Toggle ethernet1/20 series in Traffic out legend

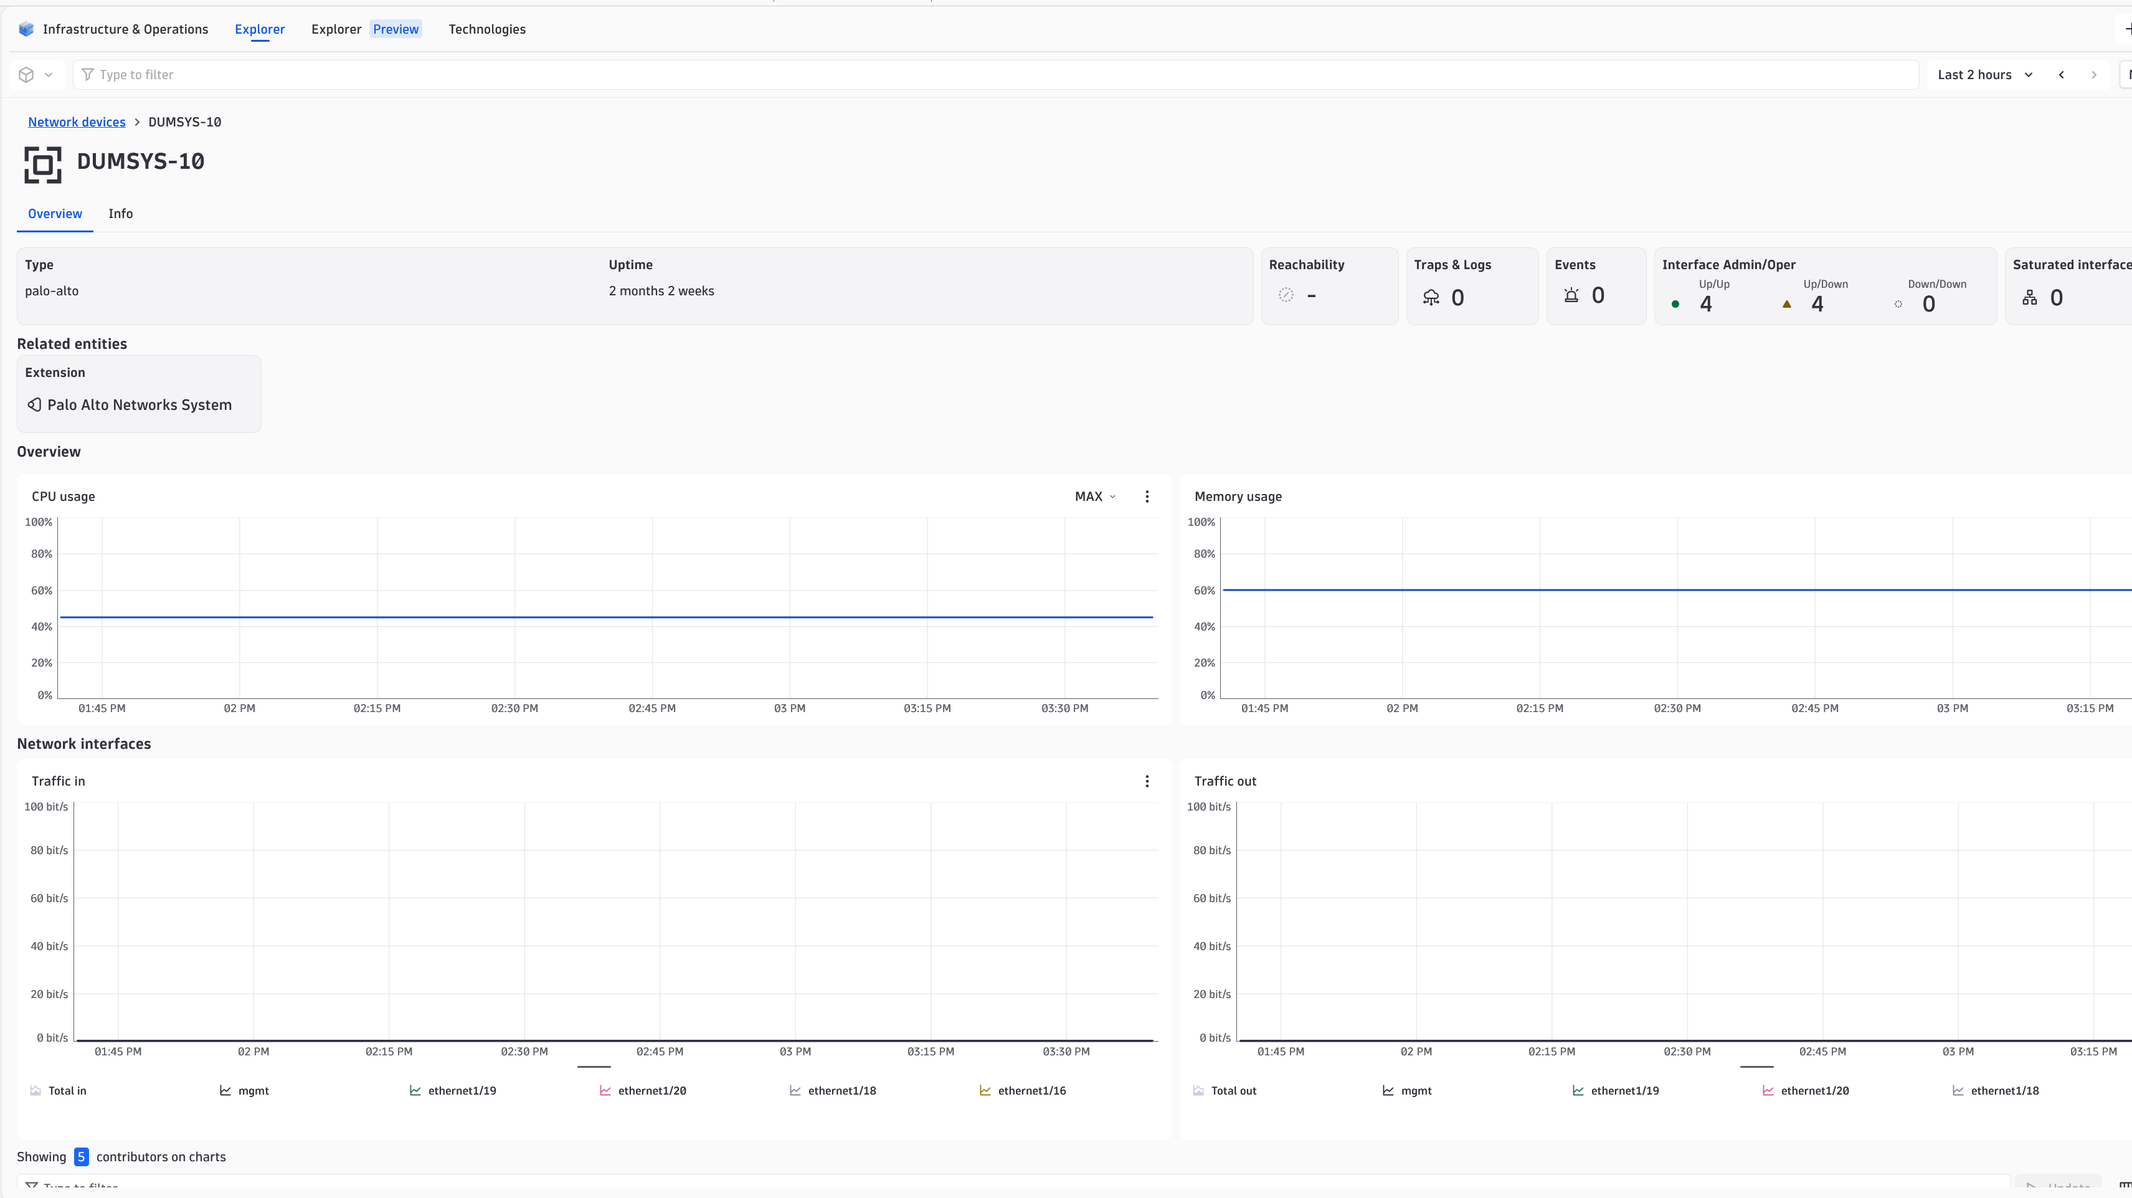pos(1806,1090)
